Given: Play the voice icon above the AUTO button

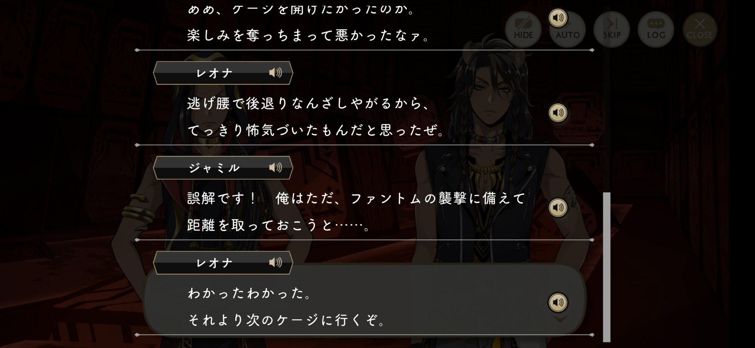Looking at the screenshot, I should (x=558, y=18).
